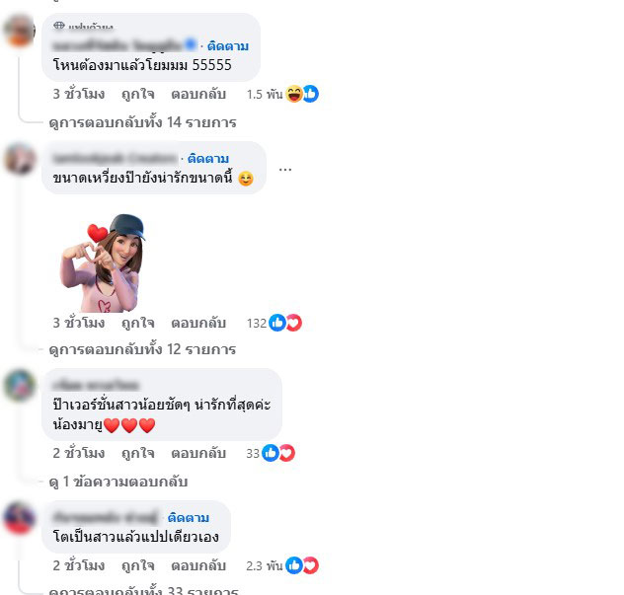624x595 pixels.
Task: Click the like reaction icon next to 132
Action: [277, 323]
